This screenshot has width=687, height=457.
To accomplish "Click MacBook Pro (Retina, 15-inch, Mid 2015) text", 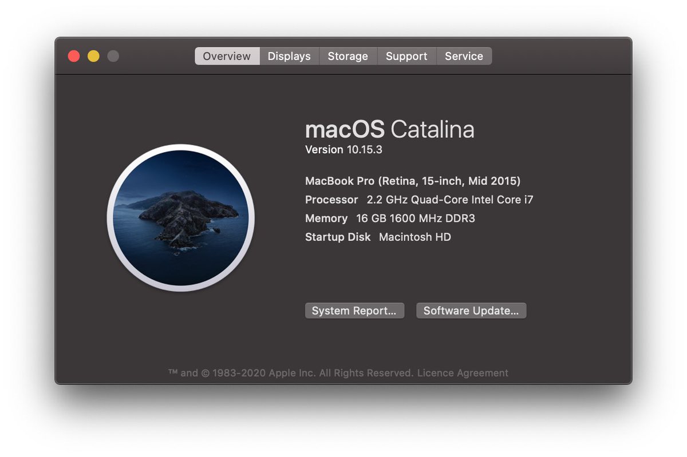I will click(413, 181).
